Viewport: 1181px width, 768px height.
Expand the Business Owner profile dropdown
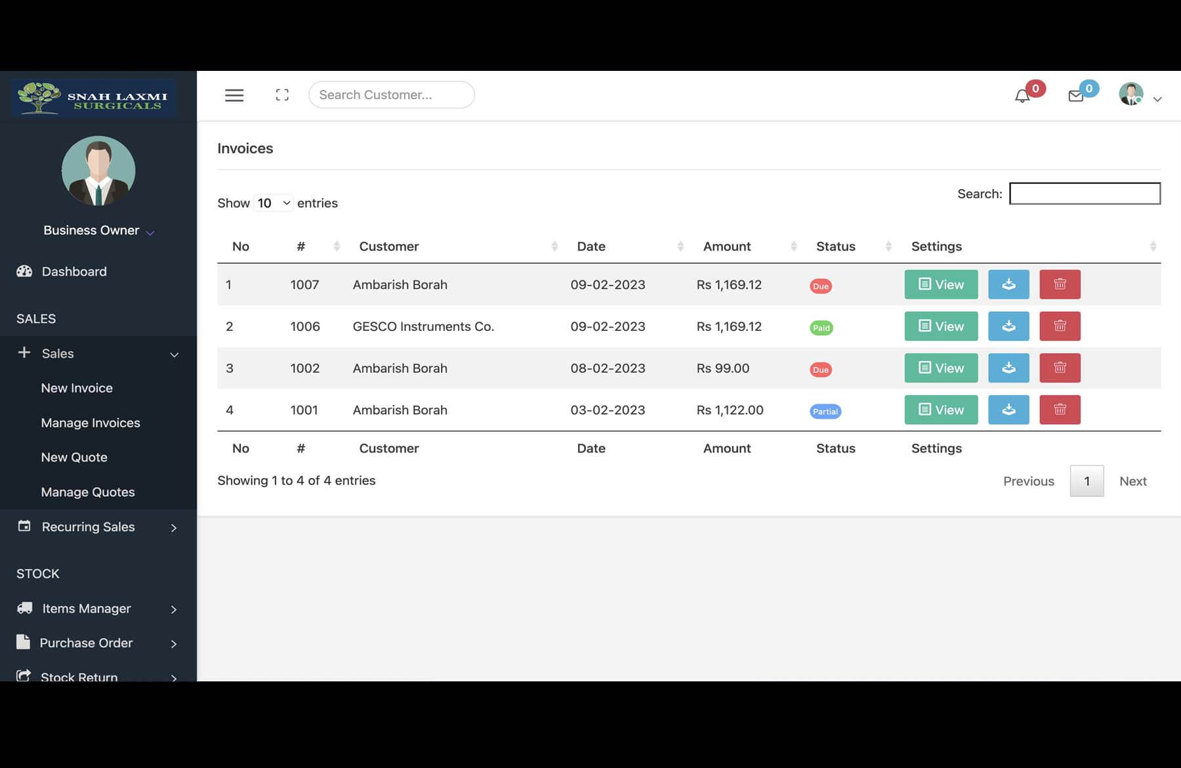tap(98, 230)
